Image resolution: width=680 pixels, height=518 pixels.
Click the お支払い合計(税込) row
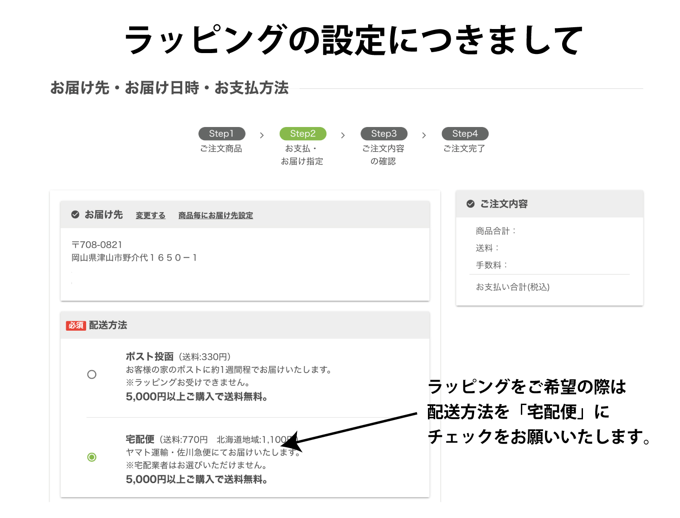click(x=513, y=287)
